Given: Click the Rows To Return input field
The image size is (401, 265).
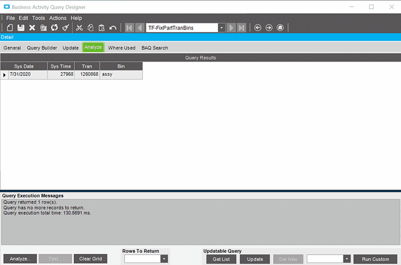Looking at the screenshot, I should point(142,259).
